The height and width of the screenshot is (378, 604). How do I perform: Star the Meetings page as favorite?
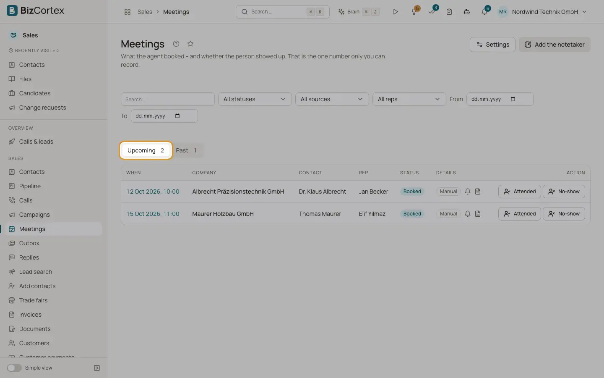tap(190, 44)
